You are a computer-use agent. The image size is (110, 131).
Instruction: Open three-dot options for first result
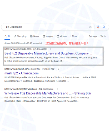point(51,49)
